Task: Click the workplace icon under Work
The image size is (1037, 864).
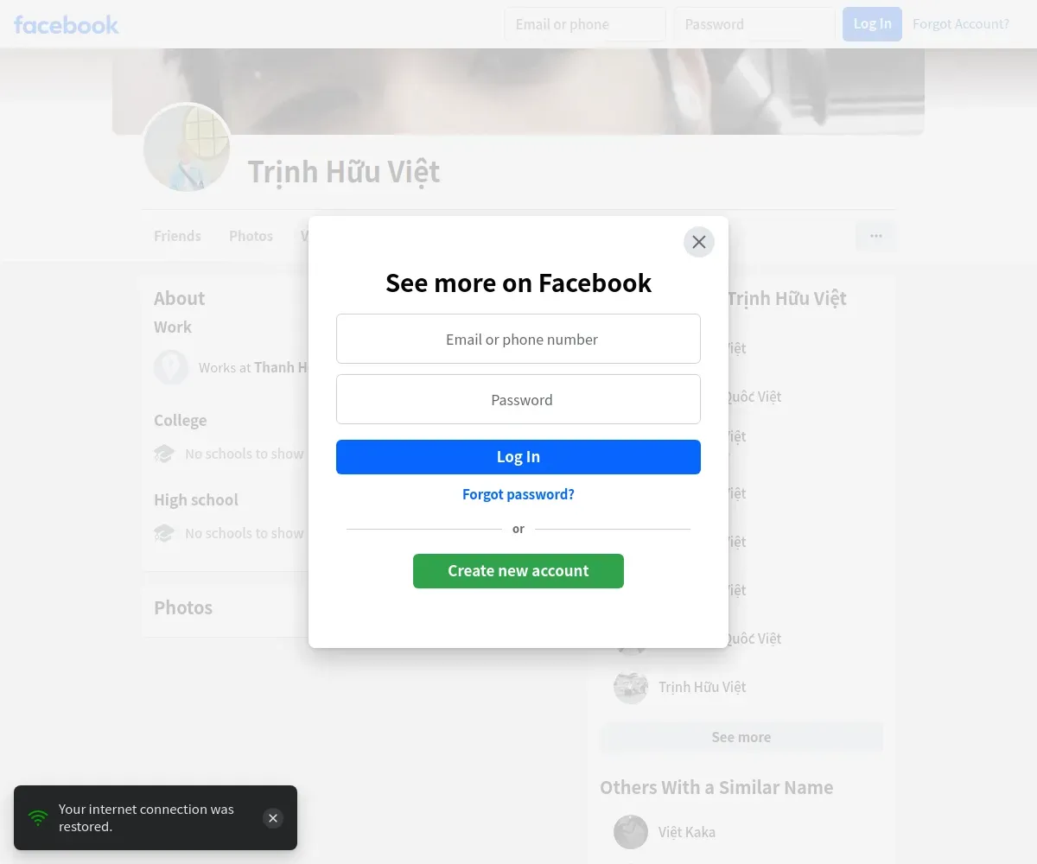Action: click(171, 367)
